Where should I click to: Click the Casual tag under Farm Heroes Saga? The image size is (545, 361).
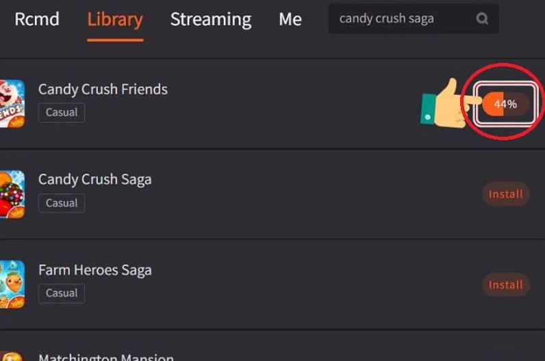(62, 293)
